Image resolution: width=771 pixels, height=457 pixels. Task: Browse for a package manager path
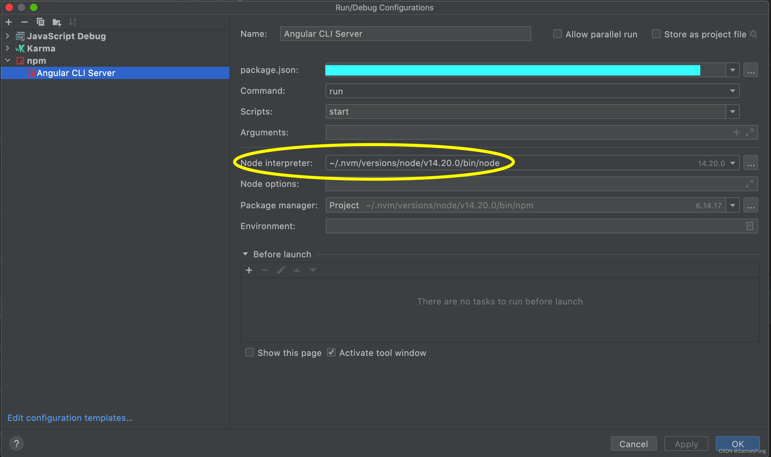point(751,206)
